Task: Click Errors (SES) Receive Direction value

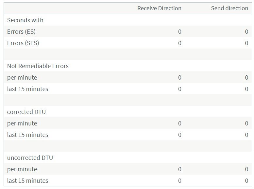Action: click(179, 43)
